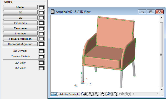Click the fit in window icon
Viewport: 166px width, 99px height.
click(115, 94)
